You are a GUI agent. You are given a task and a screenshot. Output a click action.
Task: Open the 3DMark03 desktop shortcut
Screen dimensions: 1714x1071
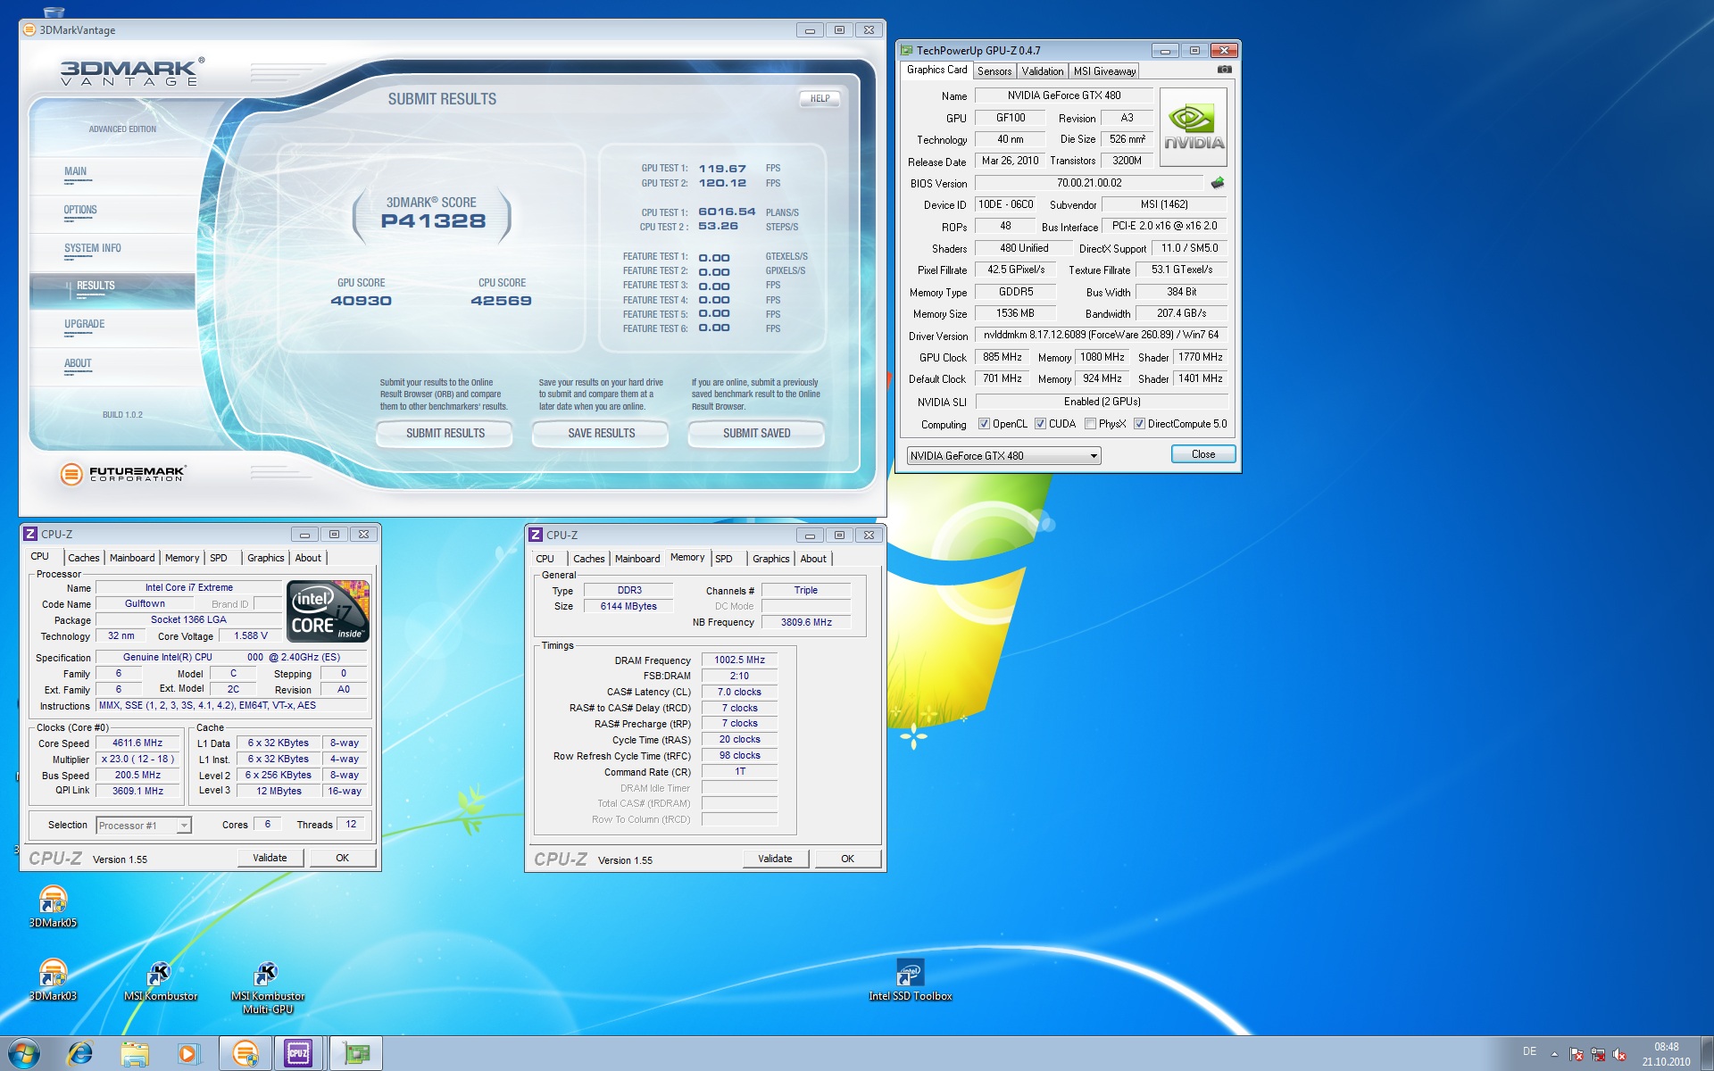54,980
